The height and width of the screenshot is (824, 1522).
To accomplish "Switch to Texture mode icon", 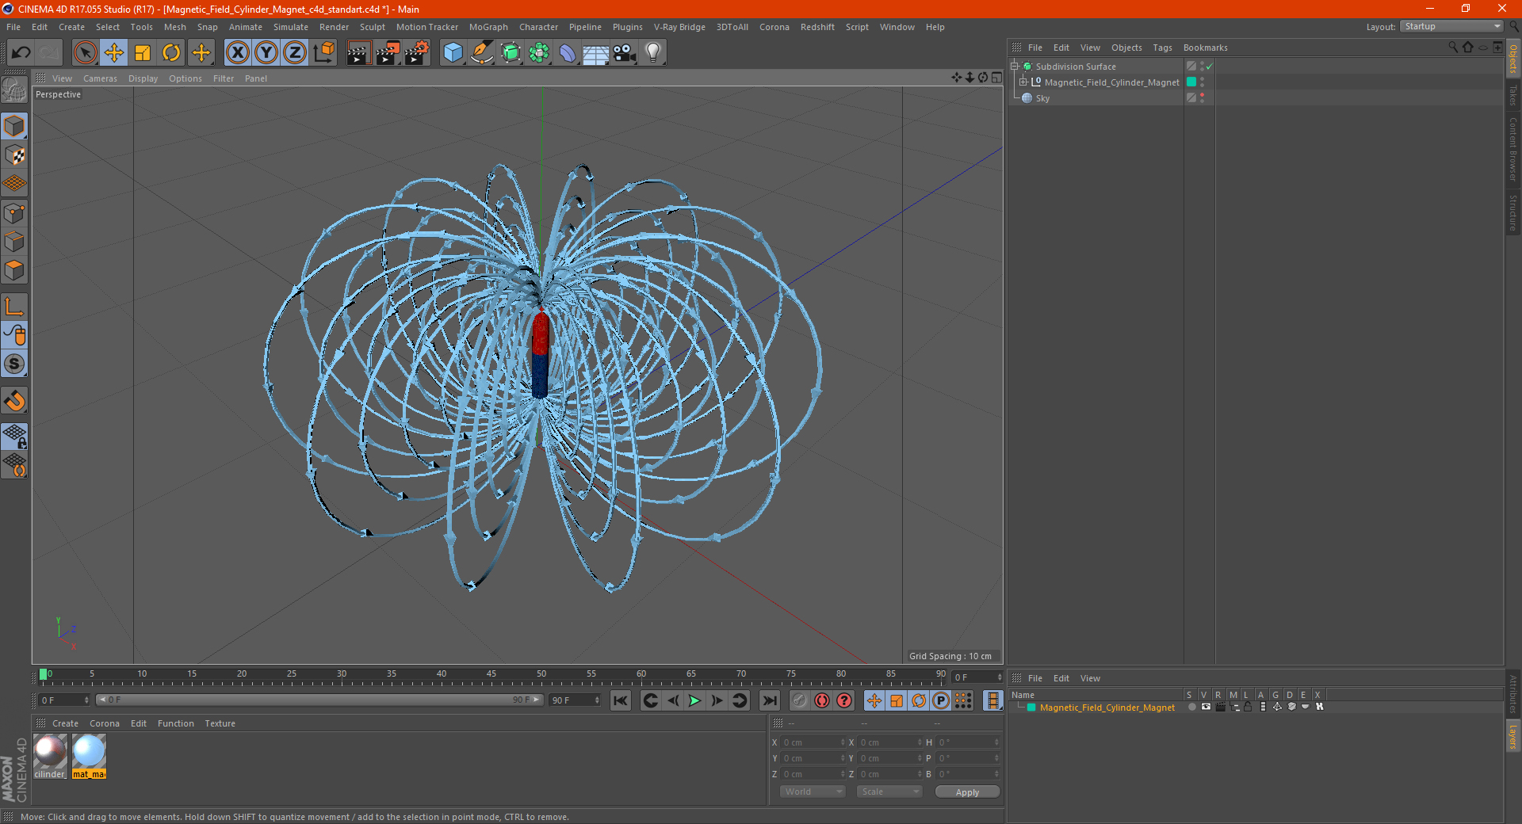I will (14, 155).
